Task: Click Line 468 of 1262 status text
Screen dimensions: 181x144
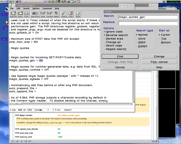Action: click(x=21, y=110)
